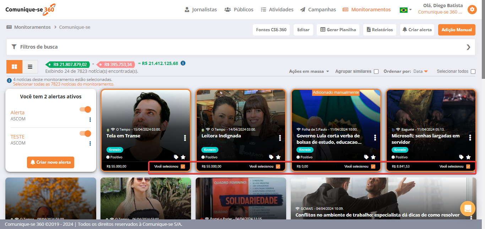Disable the TESTE alert toggle
485x229 pixels.
[85, 133]
